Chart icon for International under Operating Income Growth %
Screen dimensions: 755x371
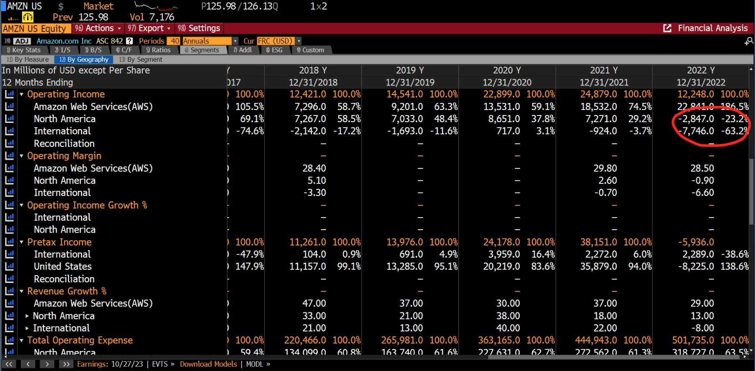click(x=9, y=218)
